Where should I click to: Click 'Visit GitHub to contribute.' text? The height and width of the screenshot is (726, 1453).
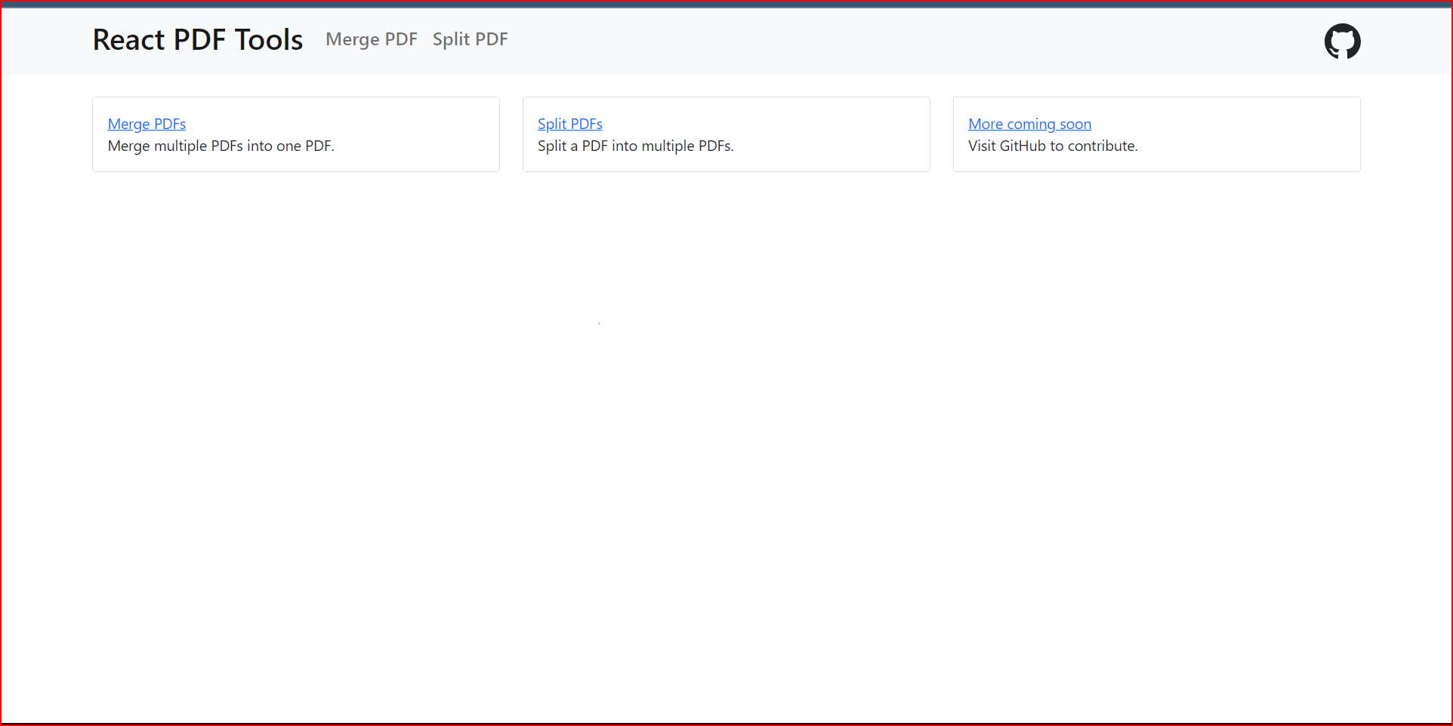coord(1053,146)
